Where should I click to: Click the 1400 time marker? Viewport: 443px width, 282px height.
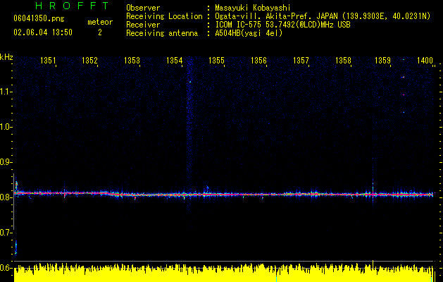pos(425,61)
